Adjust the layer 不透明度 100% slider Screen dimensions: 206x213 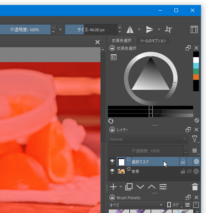(146, 151)
